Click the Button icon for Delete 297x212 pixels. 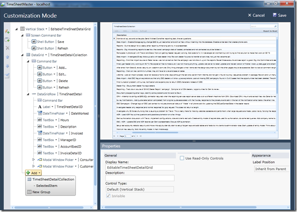pos(39,81)
